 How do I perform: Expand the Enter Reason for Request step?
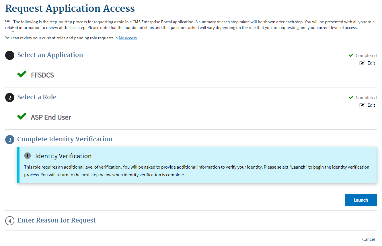tap(56, 220)
